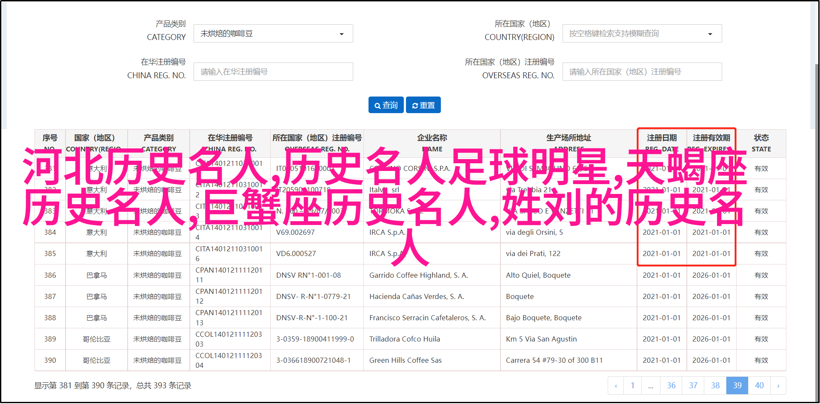Screen dimensions: 820x404
Task: Click the pagination ellipsis item
Action: pyautogui.click(x=651, y=386)
